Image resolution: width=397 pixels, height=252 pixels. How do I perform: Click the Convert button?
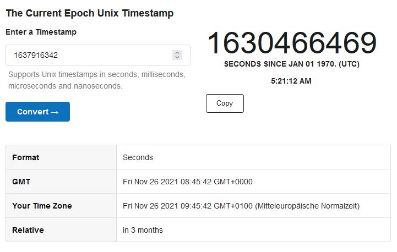click(x=37, y=112)
